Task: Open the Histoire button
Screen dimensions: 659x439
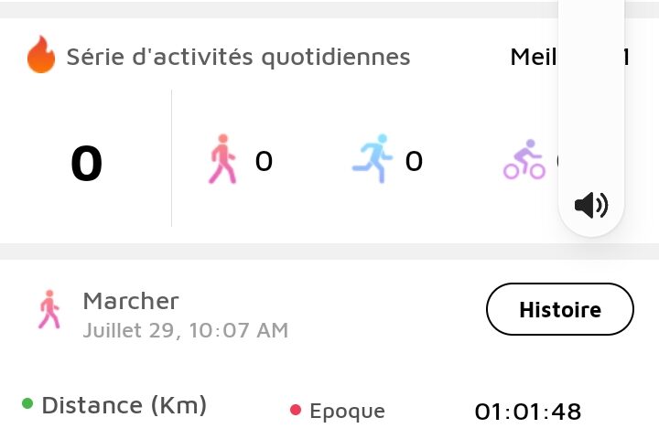Action: [x=560, y=309]
